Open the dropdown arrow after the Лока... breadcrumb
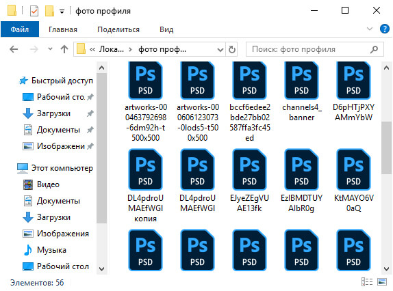The image size is (393, 291). click(x=130, y=49)
